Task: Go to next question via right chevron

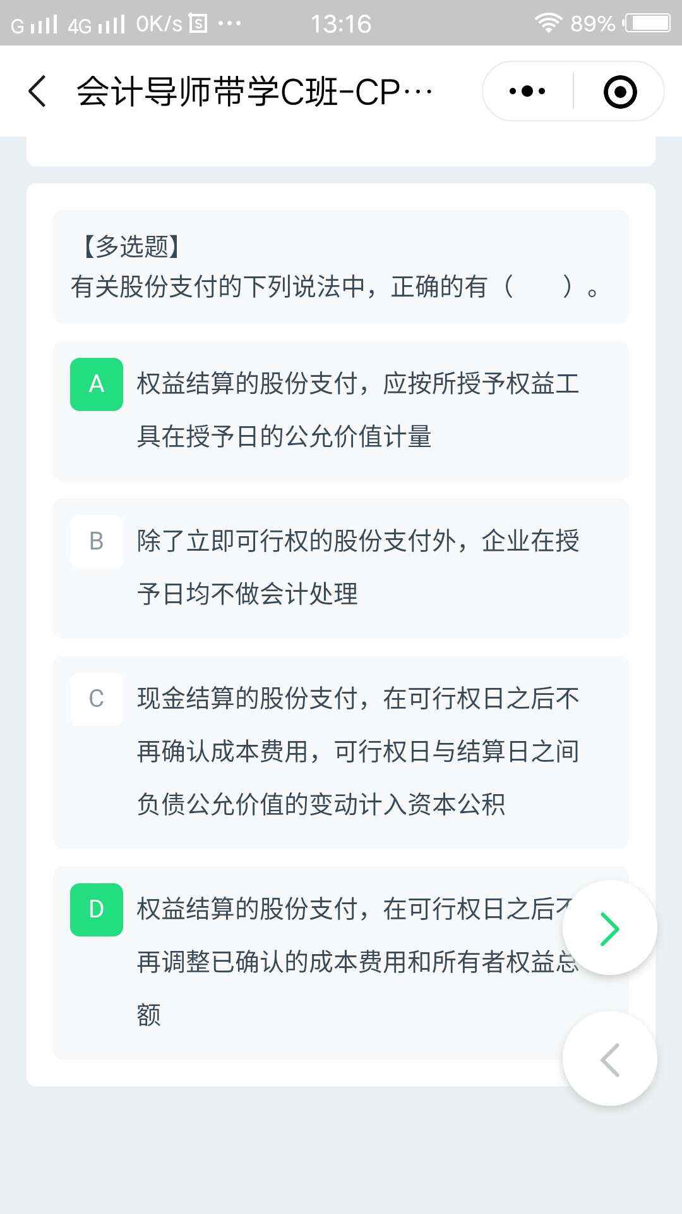Action: [x=608, y=928]
